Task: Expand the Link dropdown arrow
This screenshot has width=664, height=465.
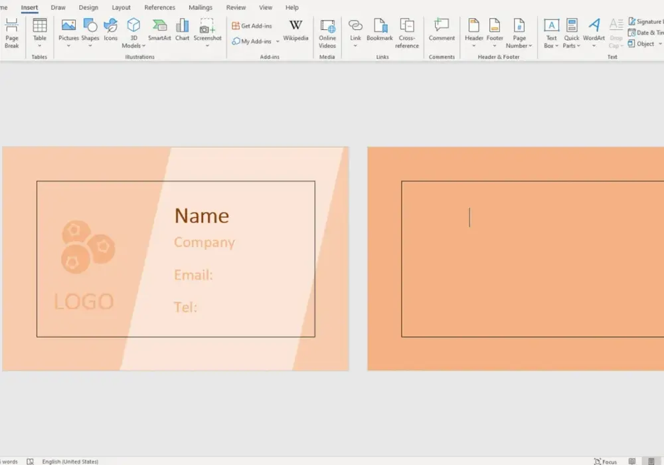Action: (x=355, y=46)
